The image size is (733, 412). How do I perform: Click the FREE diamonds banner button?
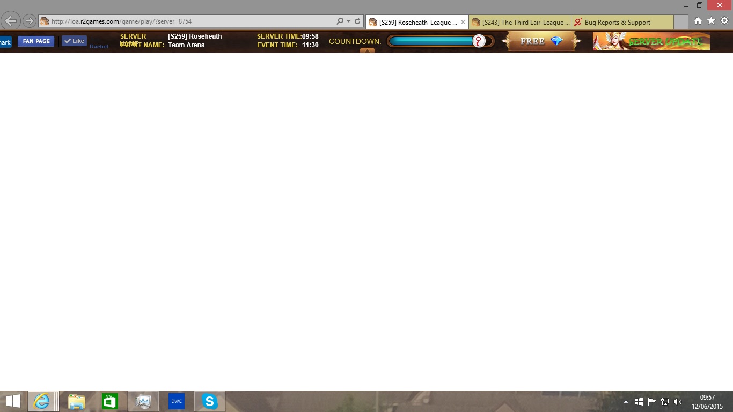[x=541, y=41]
